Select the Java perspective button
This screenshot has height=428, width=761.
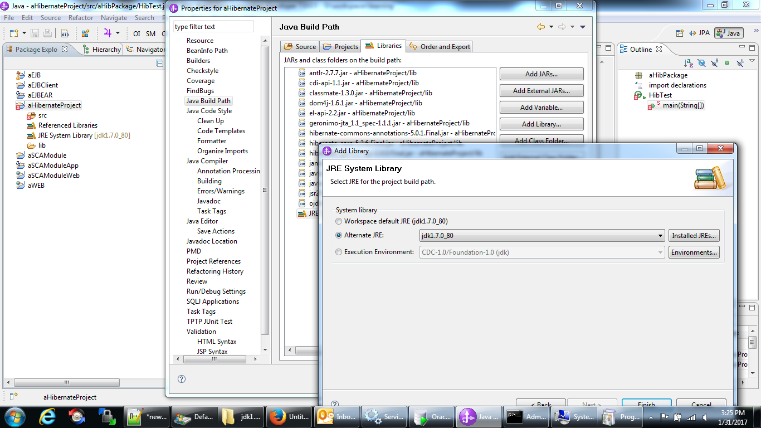(x=729, y=33)
